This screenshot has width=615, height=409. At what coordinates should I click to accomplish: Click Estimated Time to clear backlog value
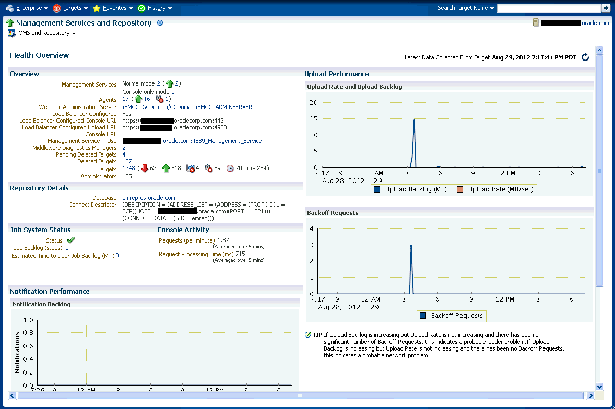click(x=117, y=256)
